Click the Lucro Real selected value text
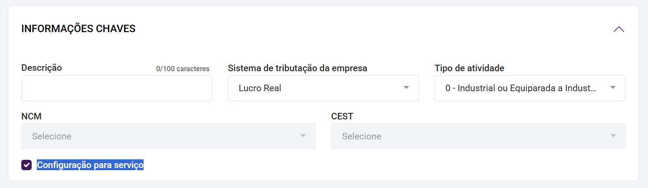Image resolution: width=648 pixels, height=188 pixels. coord(260,88)
